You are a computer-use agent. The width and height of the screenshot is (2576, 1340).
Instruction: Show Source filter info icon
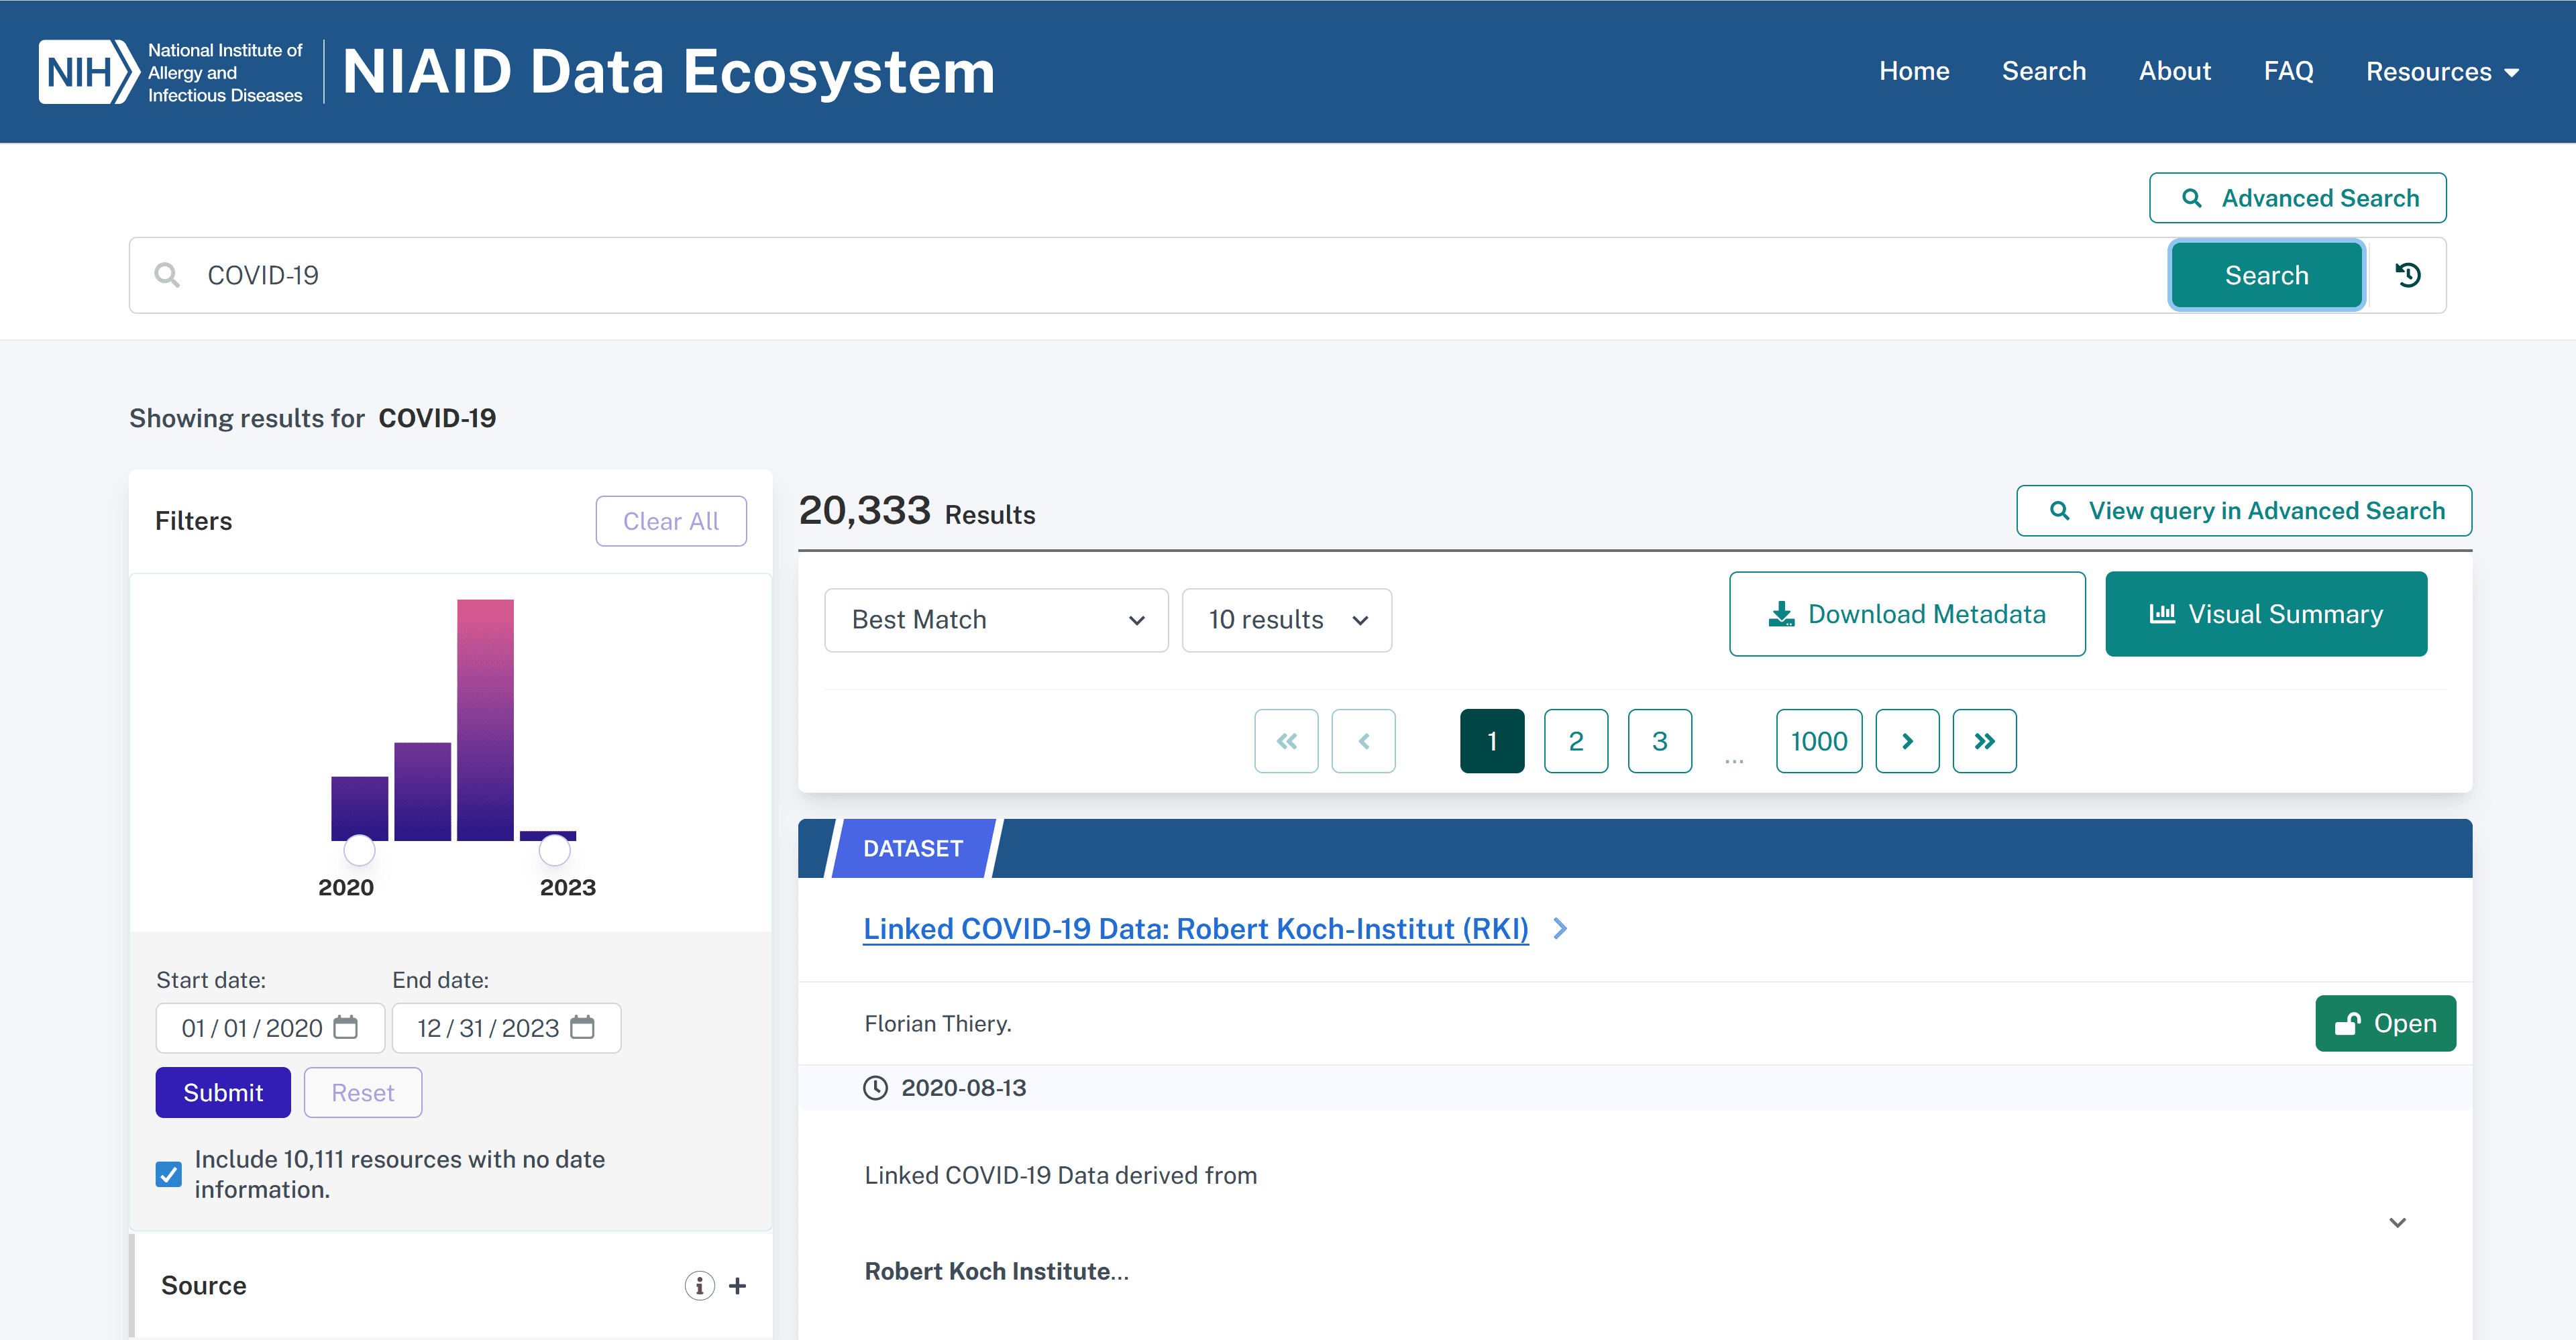click(x=699, y=1285)
